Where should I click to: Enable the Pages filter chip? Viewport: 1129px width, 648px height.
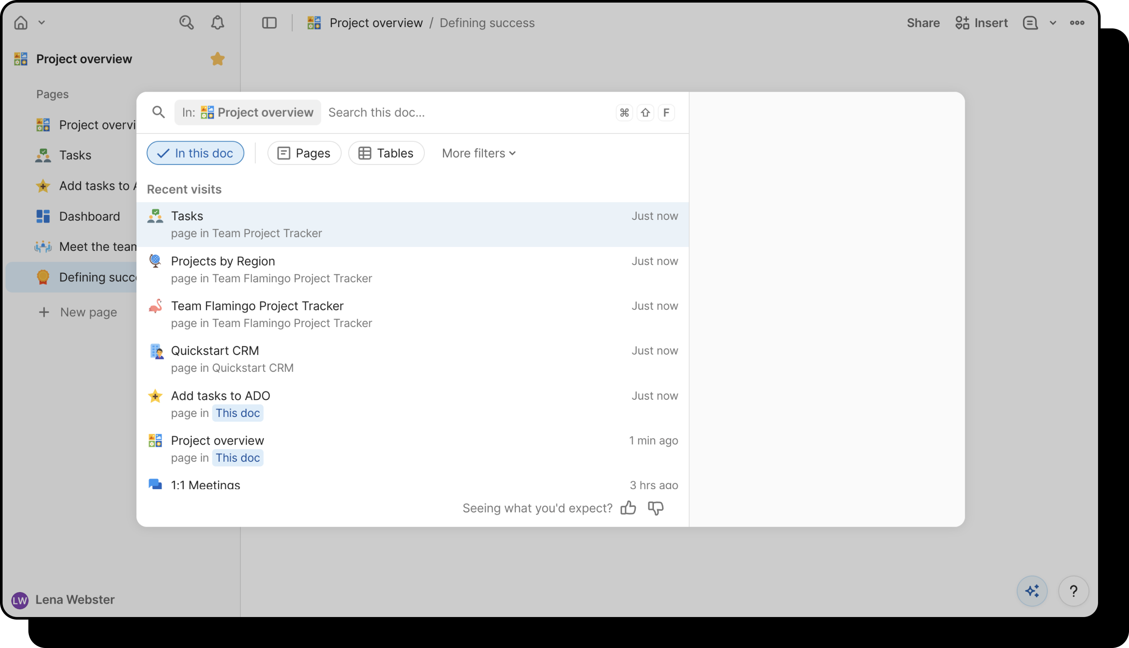(304, 153)
